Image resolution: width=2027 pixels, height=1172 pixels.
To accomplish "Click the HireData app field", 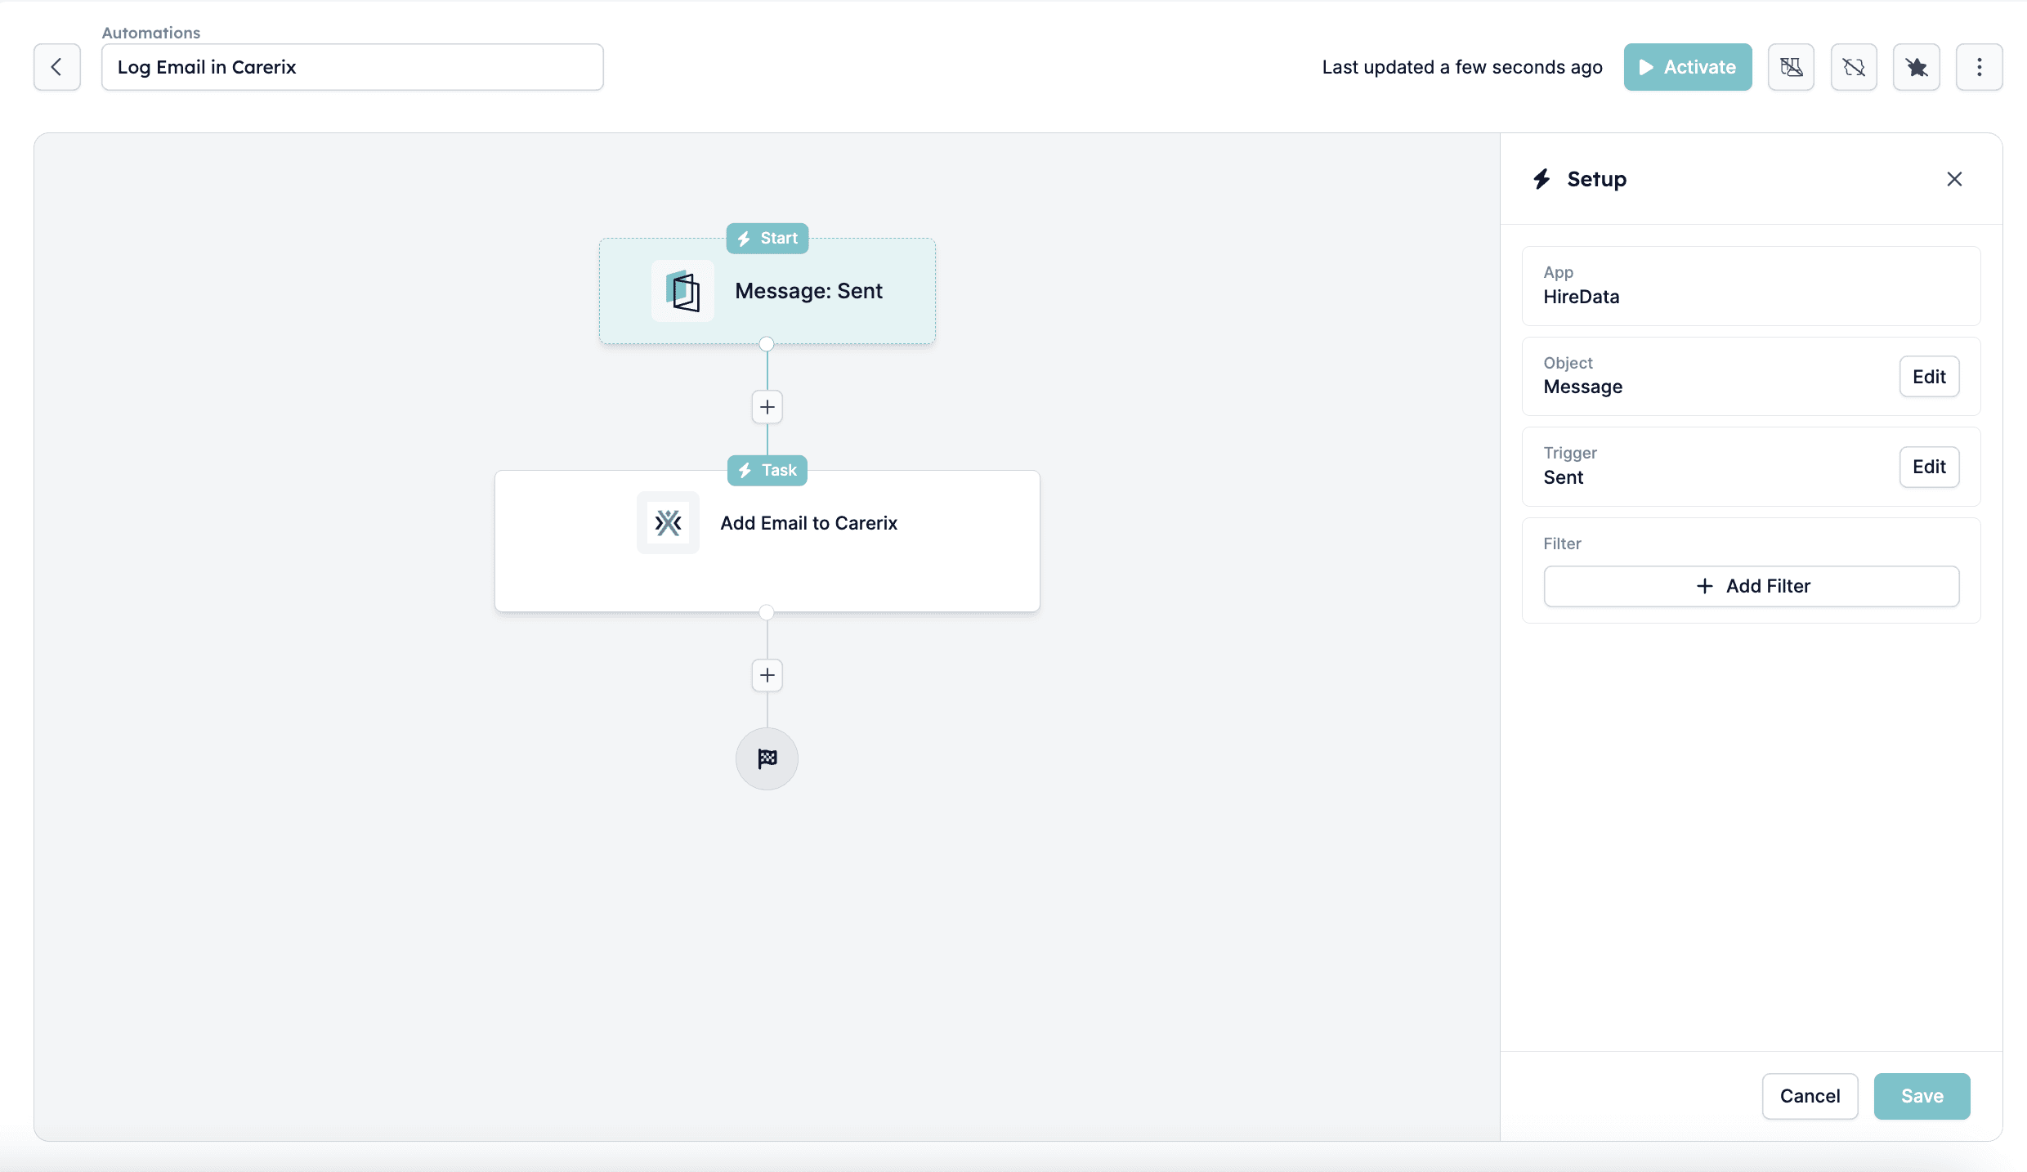I will click(x=1751, y=286).
